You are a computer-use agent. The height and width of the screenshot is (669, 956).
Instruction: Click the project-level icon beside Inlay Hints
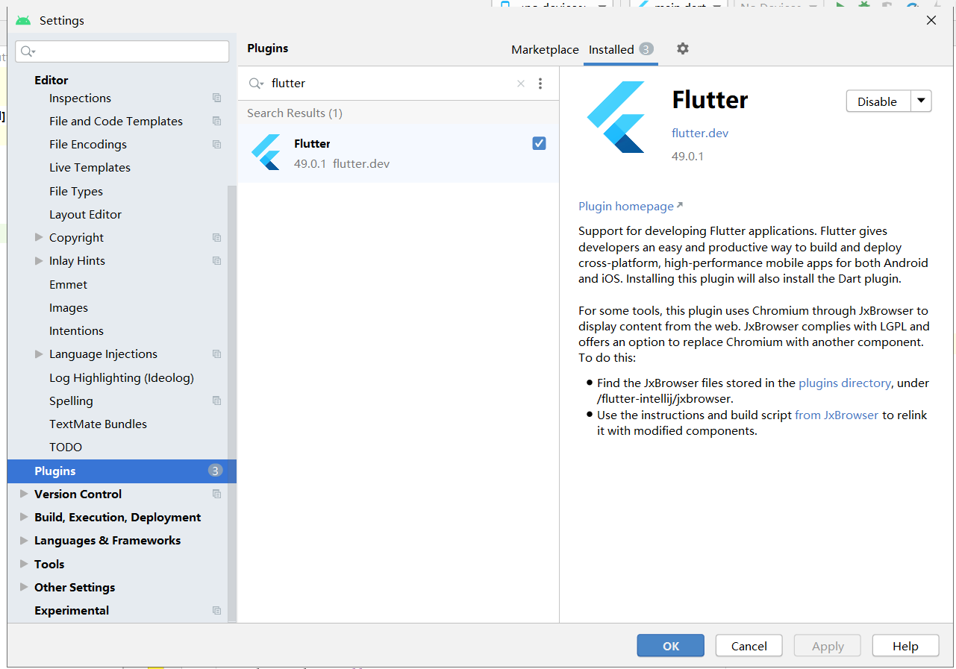coord(216,260)
